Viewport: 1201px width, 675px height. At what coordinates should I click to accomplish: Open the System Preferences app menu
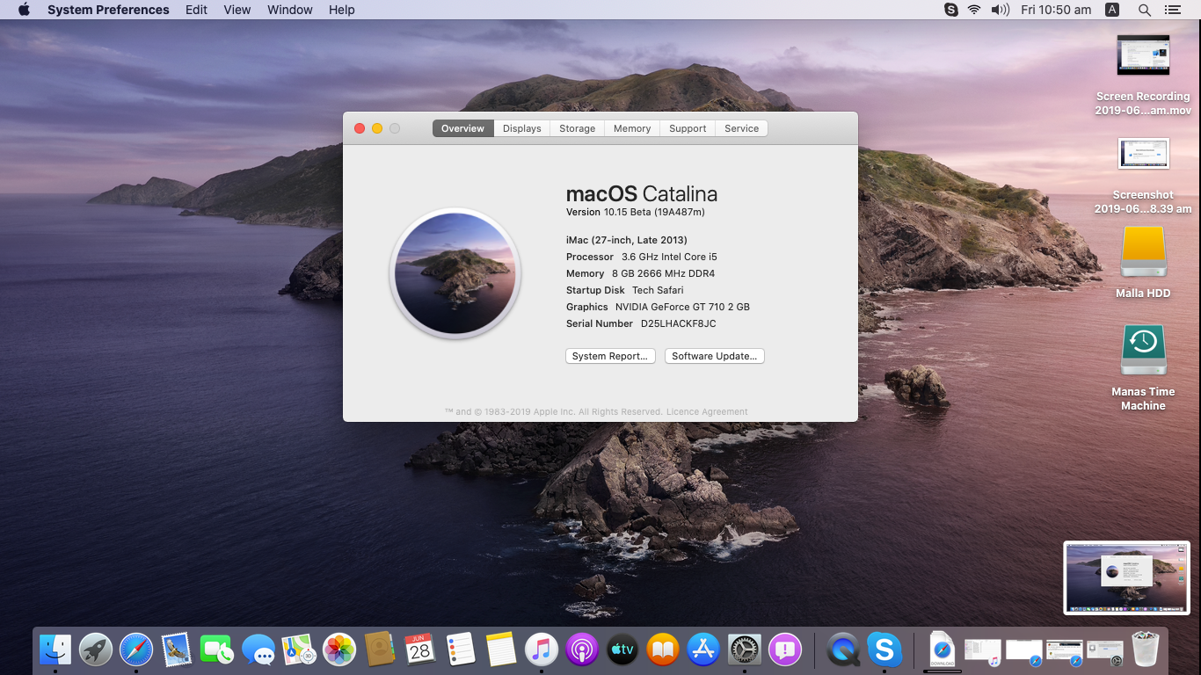(x=108, y=10)
